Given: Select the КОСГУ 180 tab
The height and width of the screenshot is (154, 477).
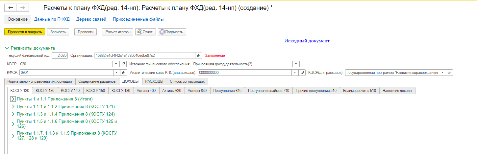Looking at the screenshot, I should tap(121, 91).
